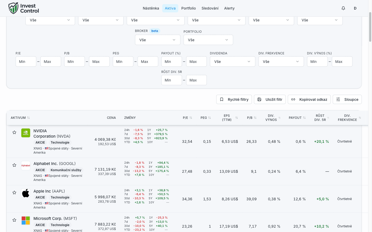Toggle the star next to Microsoft Corp.

(14, 220)
